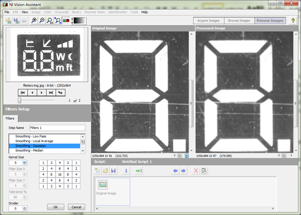The image size is (301, 215).
Task: Click the OK button
Action: coord(55,207)
